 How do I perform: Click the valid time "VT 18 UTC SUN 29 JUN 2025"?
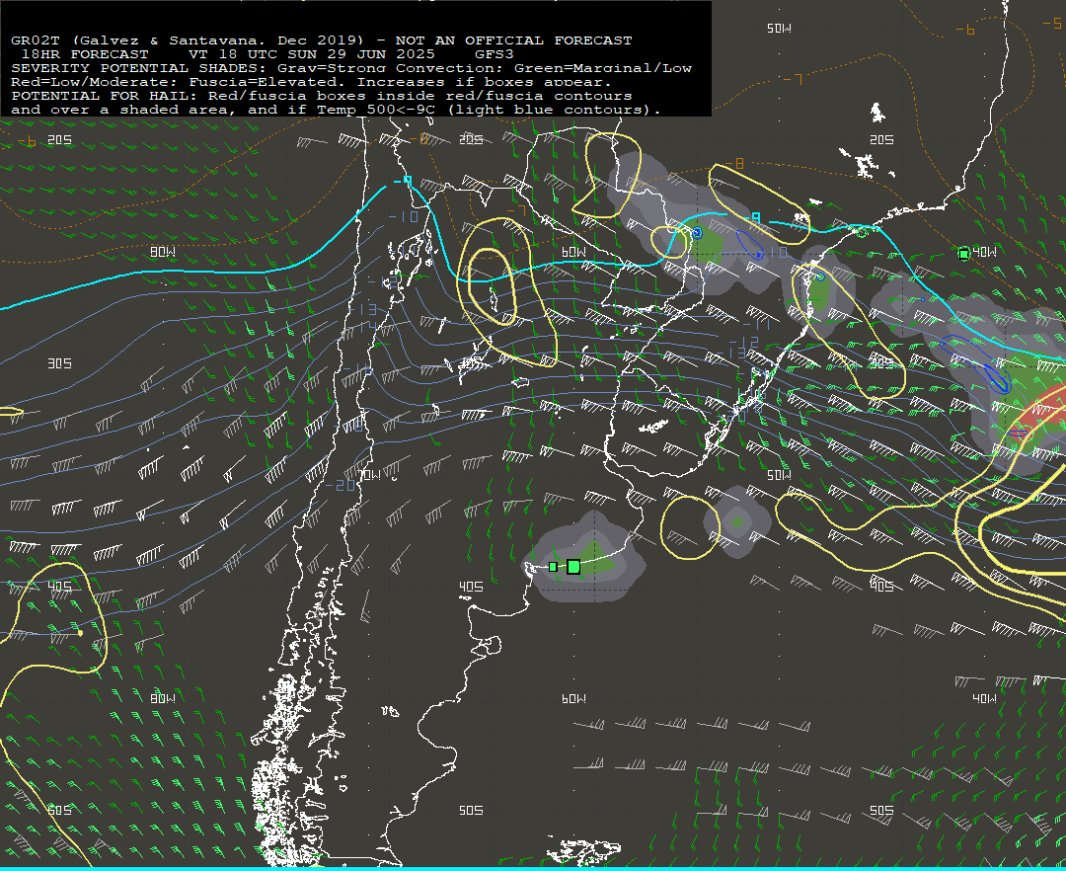[x=311, y=54]
